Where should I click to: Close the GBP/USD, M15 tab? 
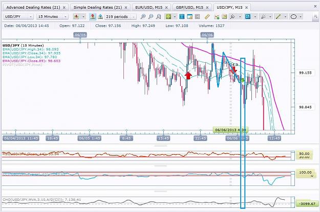coord(207,8)
